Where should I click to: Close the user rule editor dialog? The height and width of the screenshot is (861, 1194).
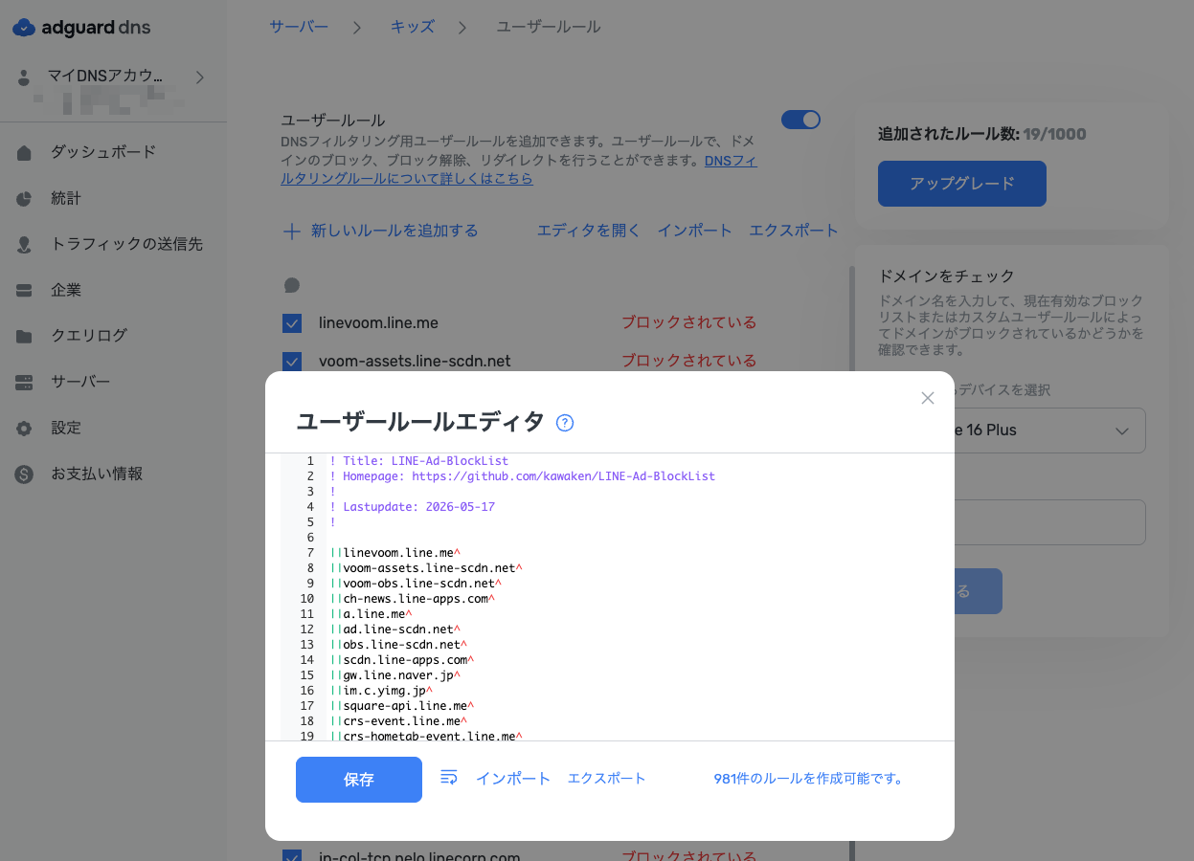927,398
